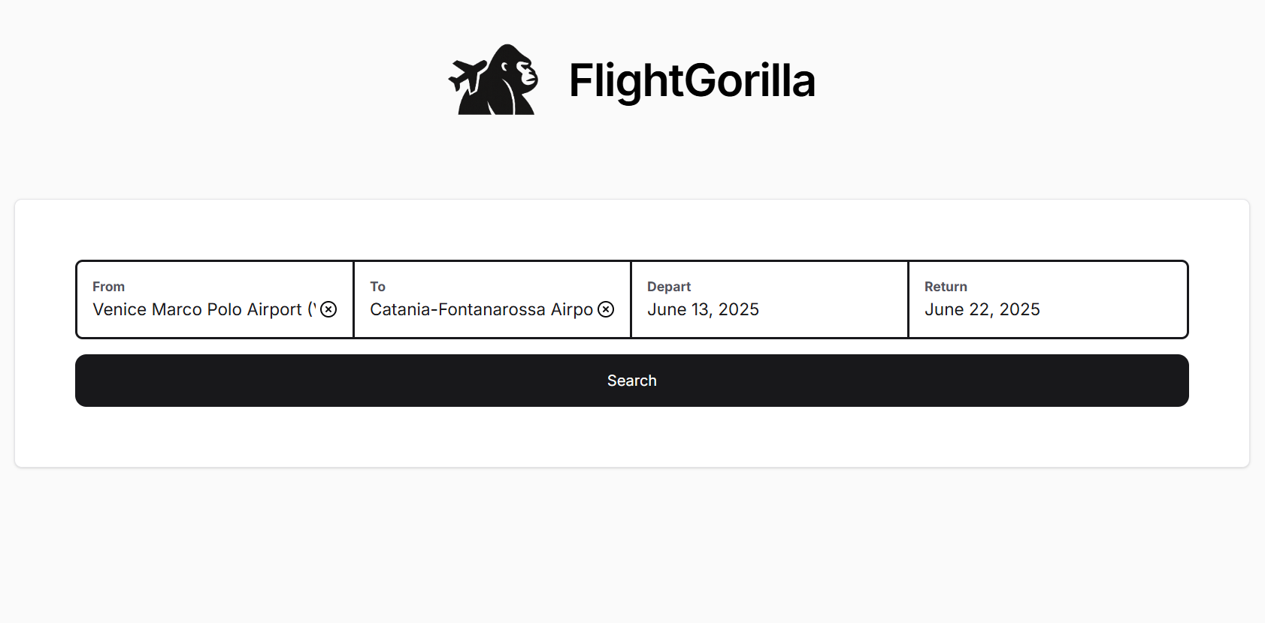Click the FlightGorilla title text
The image size is (1265, 623).
(x=692, y=81)
